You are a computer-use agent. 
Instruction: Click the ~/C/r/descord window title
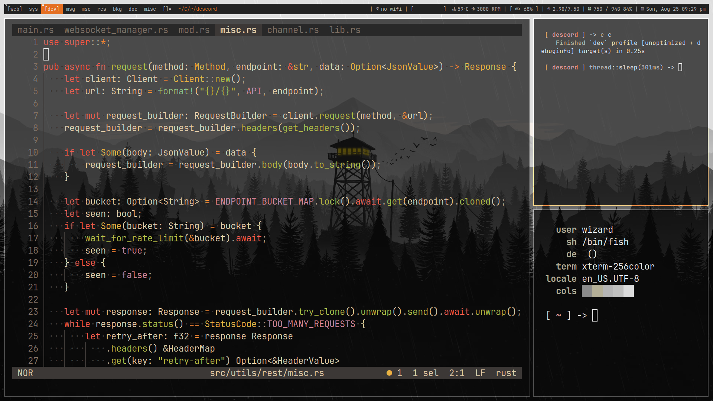(197, 9)
